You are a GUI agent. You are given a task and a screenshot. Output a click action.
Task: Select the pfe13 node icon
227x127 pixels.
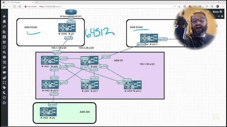[x=154, y=38]
